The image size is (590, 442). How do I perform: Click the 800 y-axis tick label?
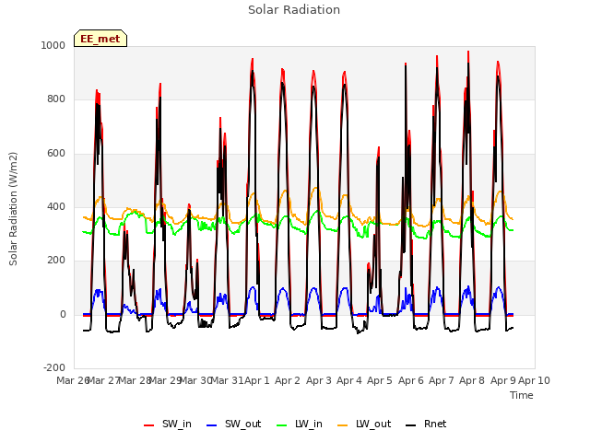point(56,99)
